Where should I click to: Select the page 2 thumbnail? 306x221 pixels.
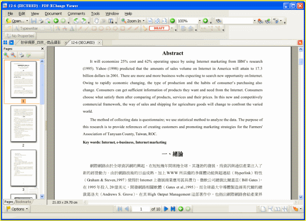pos(23,124)
